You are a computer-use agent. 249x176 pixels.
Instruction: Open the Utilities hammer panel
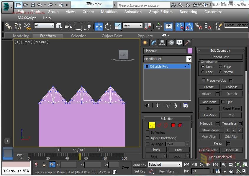click(188, 43)
